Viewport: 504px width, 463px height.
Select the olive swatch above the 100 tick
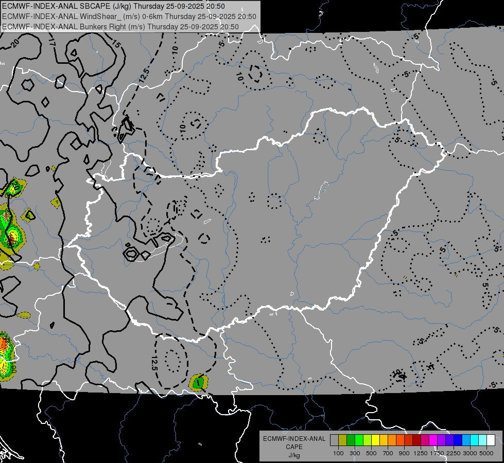[342, 440]
